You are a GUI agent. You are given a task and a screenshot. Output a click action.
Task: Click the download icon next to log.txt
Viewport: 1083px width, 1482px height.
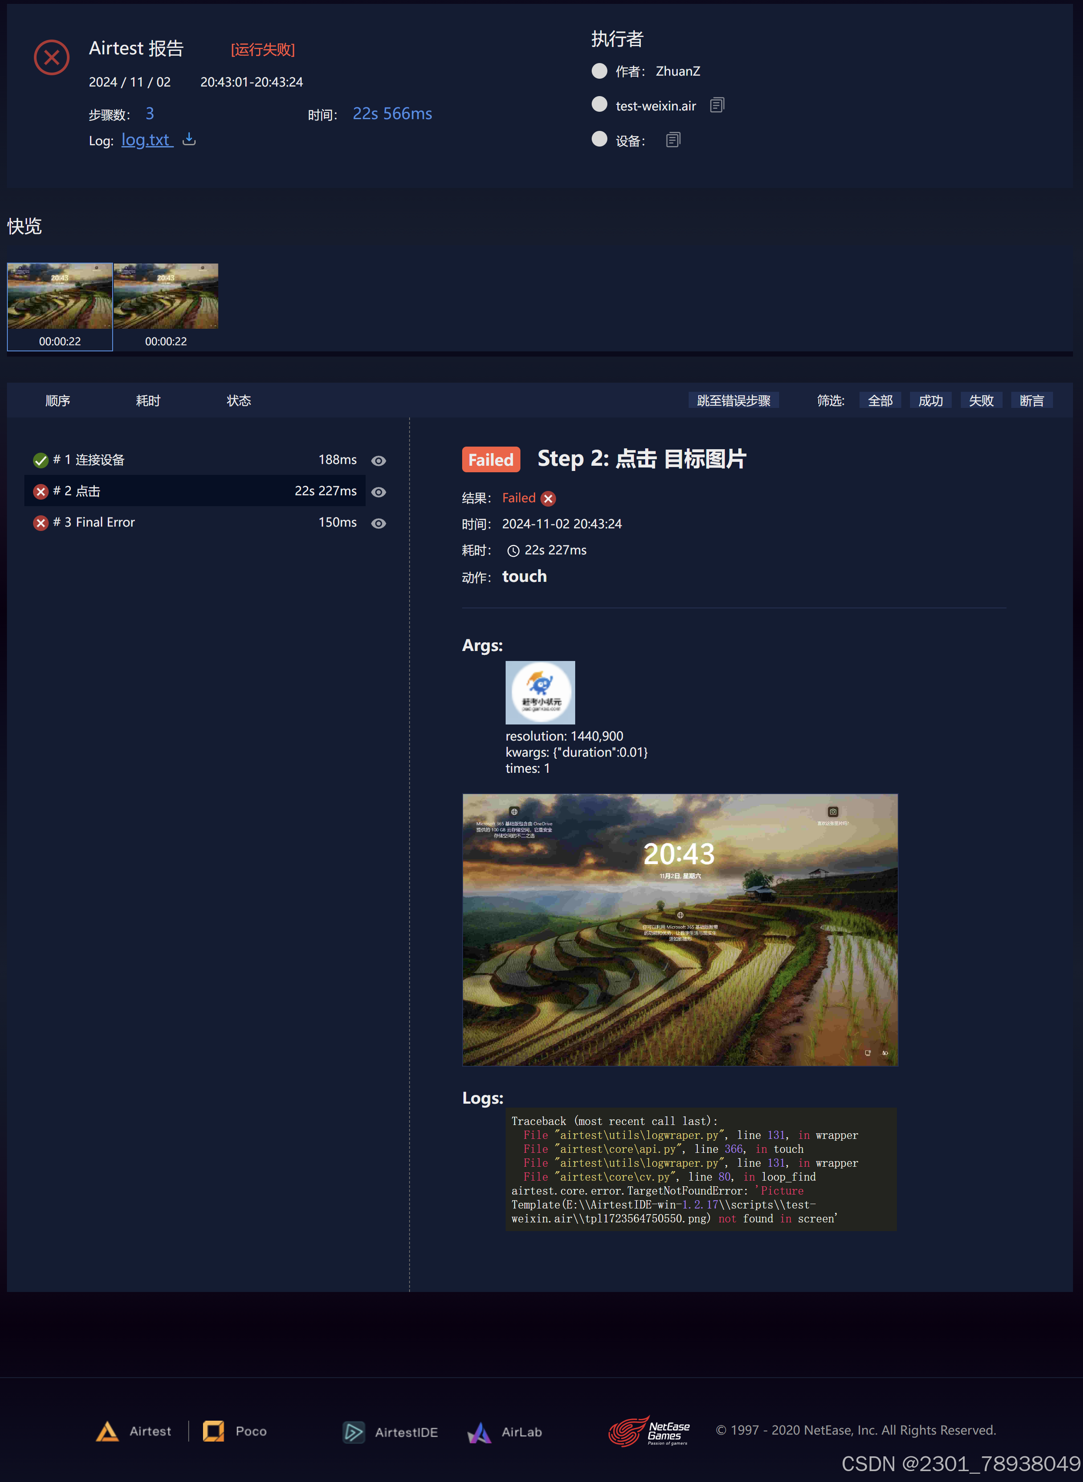pyautogui.click(x=189, y=139)
